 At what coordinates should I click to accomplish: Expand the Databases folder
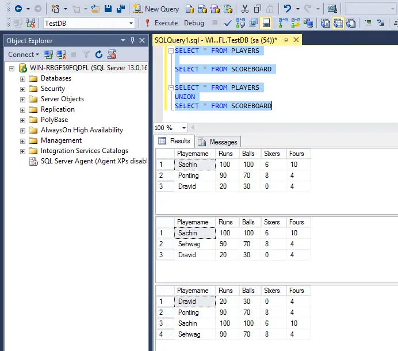[22, 79]
